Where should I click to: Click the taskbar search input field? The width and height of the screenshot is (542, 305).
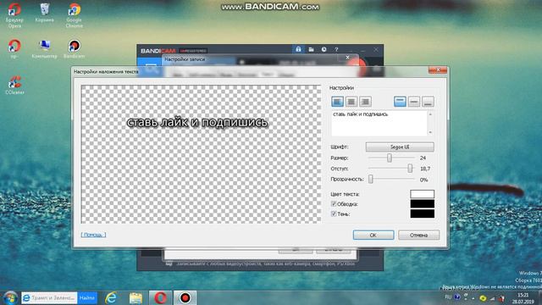pyautogui.click(x=49, y=297)
